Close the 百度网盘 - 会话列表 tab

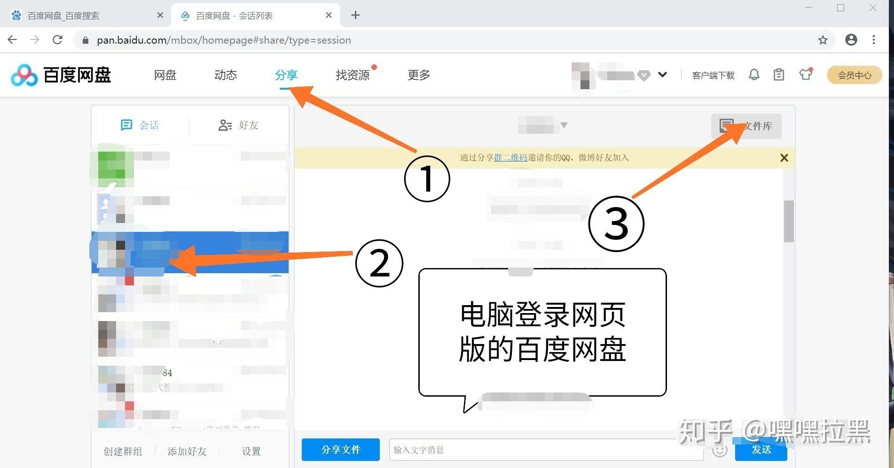pyautogui.click(x=329, y=15)
